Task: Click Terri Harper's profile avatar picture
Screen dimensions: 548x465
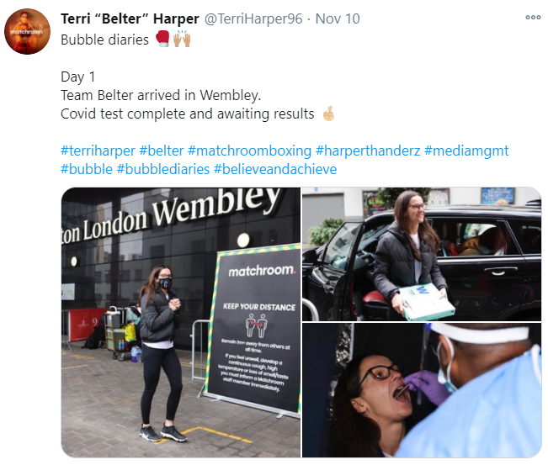Action: coord(27,31)
